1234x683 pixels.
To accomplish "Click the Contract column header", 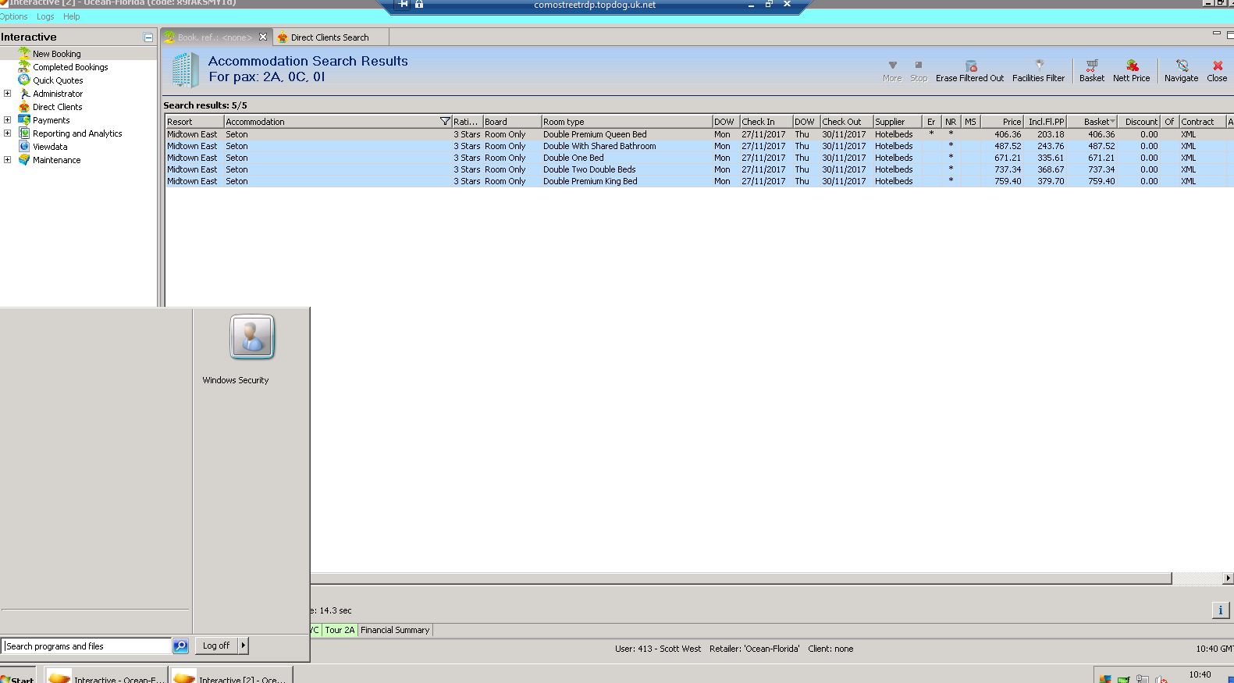I will (x=1201, y=122).
